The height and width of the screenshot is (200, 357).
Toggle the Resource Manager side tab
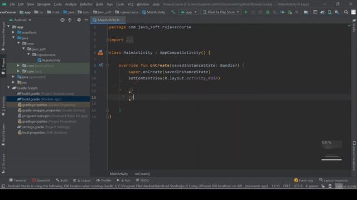(x=3, y=36)
